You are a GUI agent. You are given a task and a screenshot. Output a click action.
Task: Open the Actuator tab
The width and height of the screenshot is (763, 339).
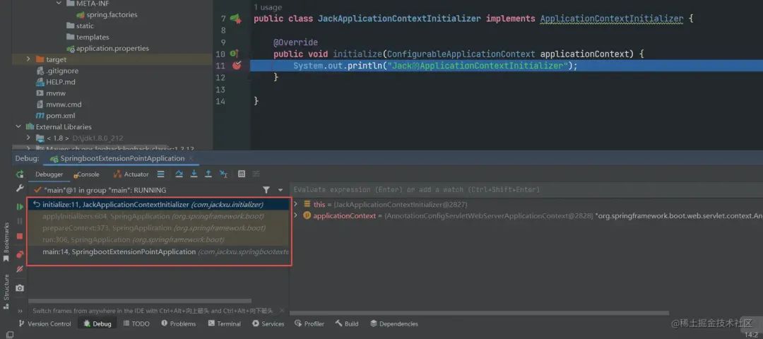point(131,174)
